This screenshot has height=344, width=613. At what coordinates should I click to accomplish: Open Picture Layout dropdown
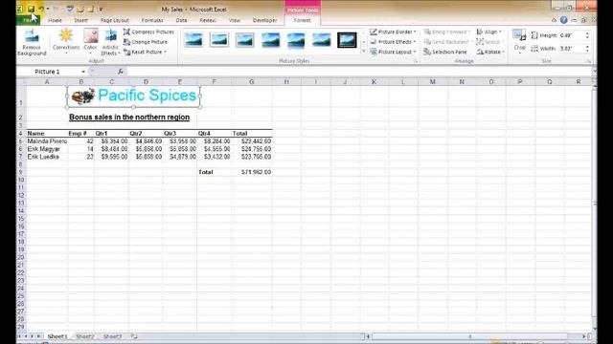click(393, 52)
